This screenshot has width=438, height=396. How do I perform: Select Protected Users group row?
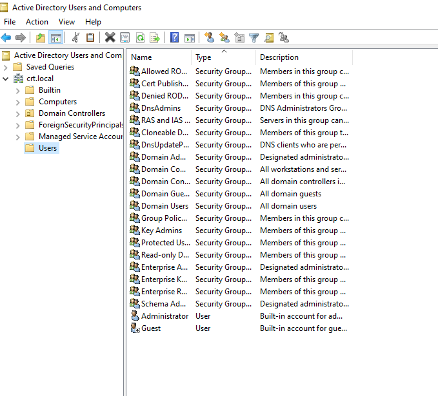point(240,242)
